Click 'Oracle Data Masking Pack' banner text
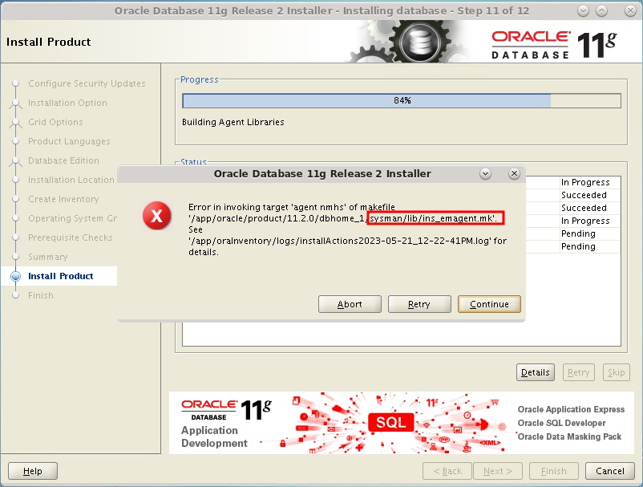This screenshot has width=643, height=487. 569,436
